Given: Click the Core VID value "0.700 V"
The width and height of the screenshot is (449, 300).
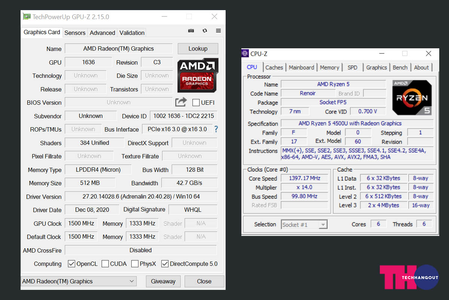Looking at the screenshot, I should point(368,111).
